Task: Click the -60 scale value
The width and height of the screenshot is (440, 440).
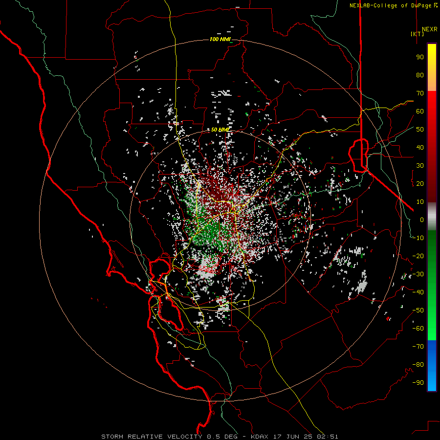Action: pos(418,329)
